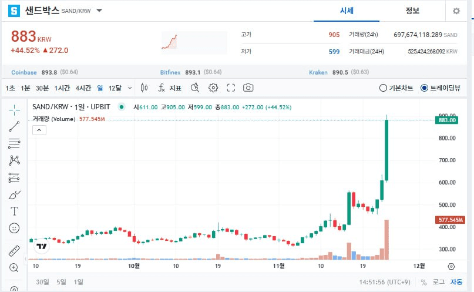474x292 pixels.
Task: Set chart range to 30일
Action: [42, 282]
